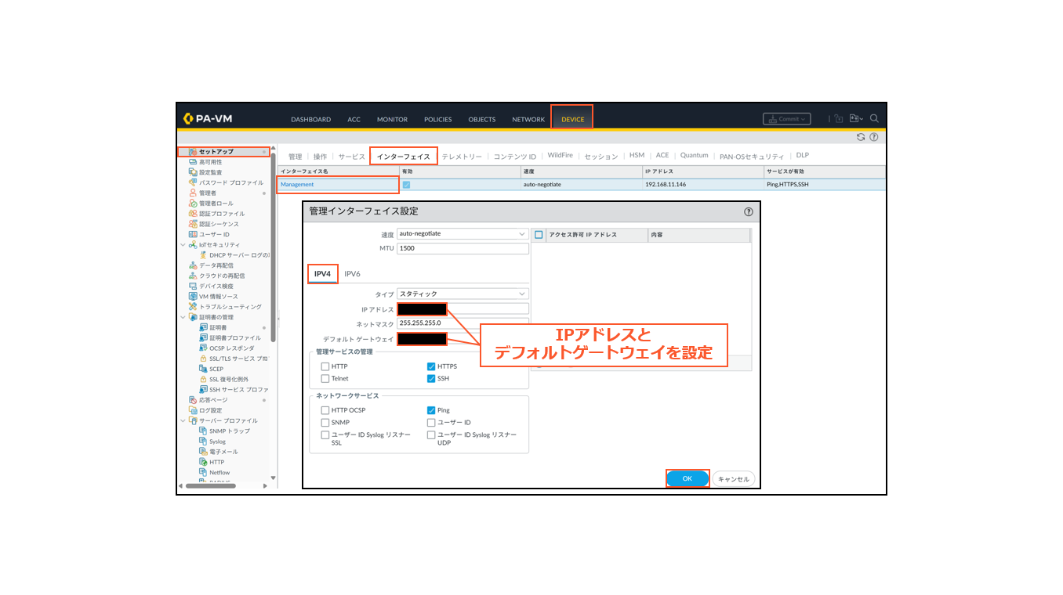
Task: Expand the Commit dropdown arrow
Action: pos(801,119)
